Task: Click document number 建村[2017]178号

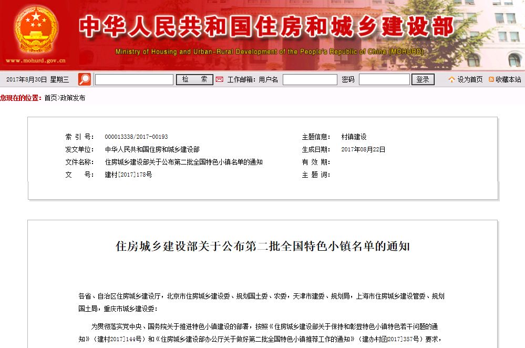Action: coord(128,175)
